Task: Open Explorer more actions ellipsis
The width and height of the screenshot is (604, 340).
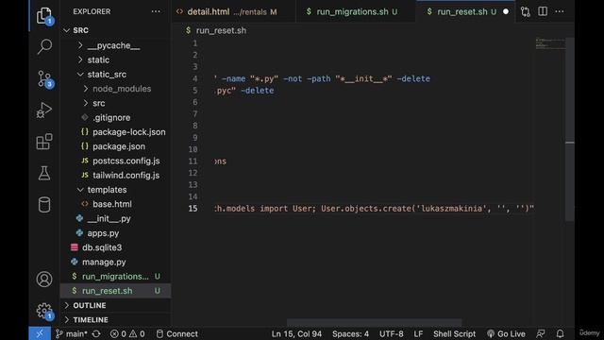Action: [156, 11]
